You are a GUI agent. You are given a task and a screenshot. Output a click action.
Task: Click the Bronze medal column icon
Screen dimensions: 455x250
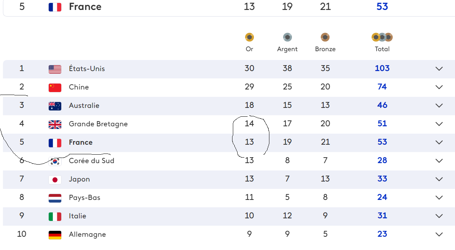pyautogui.click(x=325, y=37)
